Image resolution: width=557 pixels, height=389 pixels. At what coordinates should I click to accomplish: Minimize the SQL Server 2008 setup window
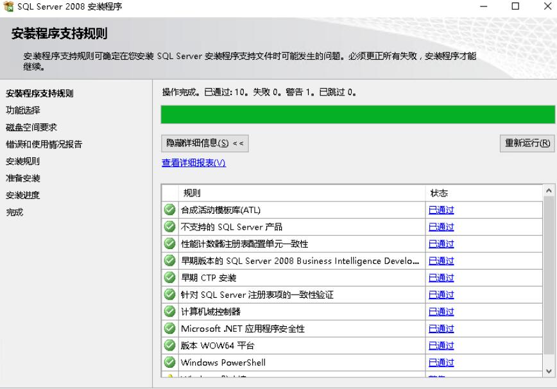pos(483,6)
